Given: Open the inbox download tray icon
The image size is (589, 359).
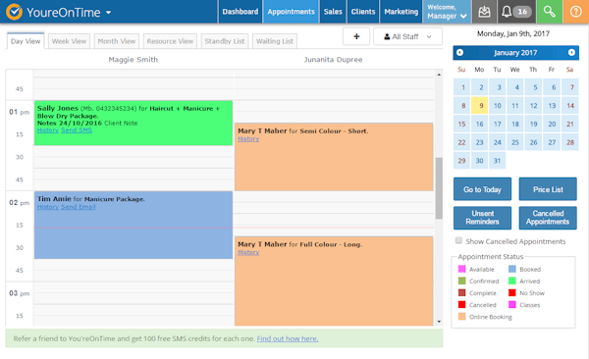Looking at the screenshot, I should [484, 12].
